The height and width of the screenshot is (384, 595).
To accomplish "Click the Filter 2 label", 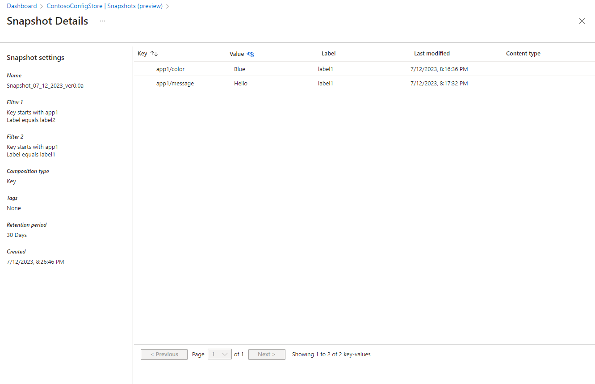I will point(15,137).
